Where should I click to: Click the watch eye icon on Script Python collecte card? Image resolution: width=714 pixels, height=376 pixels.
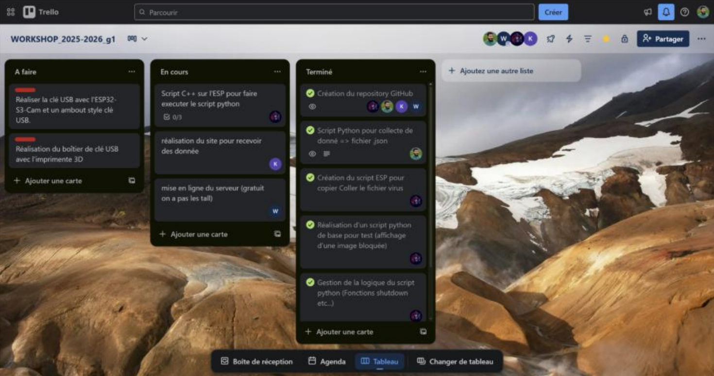pyautogui.click(x=312, y=154)
